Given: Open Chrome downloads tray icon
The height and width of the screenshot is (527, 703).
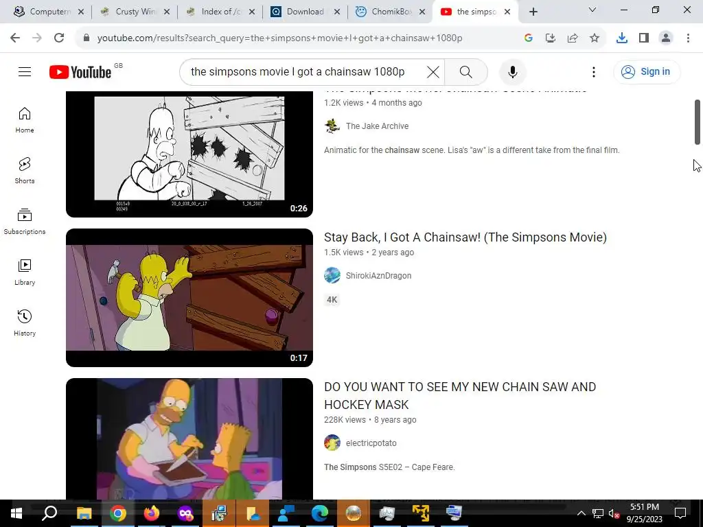Looking at the screenshot, I should coord(621,38).
